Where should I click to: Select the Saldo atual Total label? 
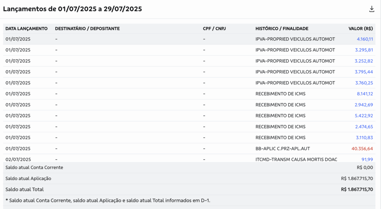point(24,189)
